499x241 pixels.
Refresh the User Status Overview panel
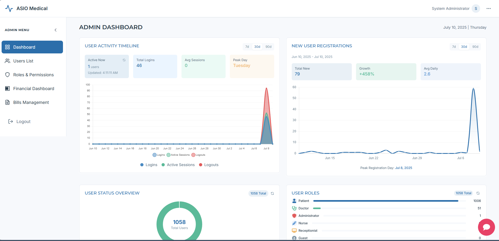(272, 193)
